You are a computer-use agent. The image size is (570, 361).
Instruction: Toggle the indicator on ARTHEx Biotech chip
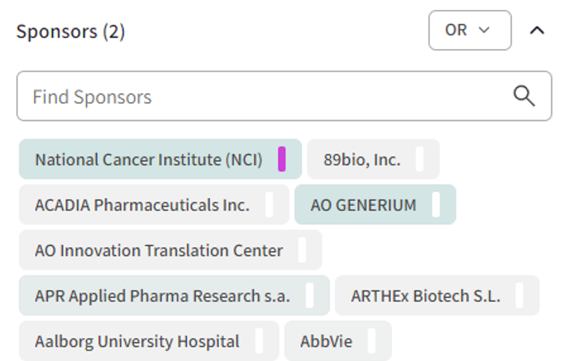pos(520,295)
